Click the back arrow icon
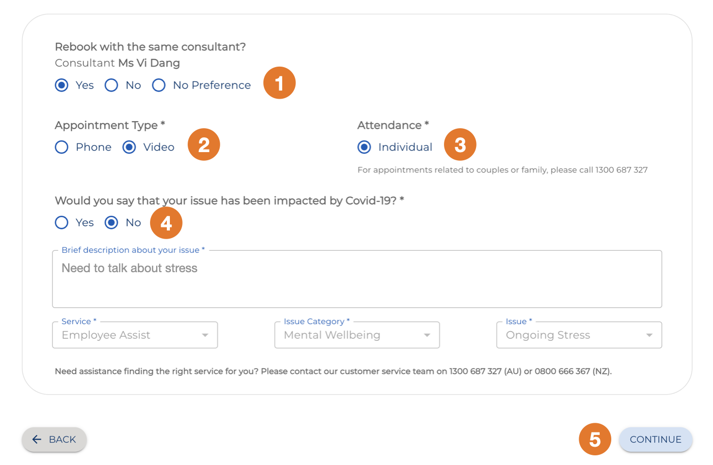Image resolution: width=713 pixels, height=465 pixels. (37, 440)
